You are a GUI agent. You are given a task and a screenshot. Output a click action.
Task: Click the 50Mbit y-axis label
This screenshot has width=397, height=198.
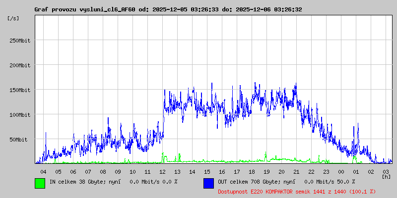[20, 140]
